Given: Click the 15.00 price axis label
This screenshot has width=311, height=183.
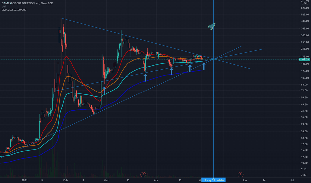Looking at the screenshot, I should (x=304, y=150).
